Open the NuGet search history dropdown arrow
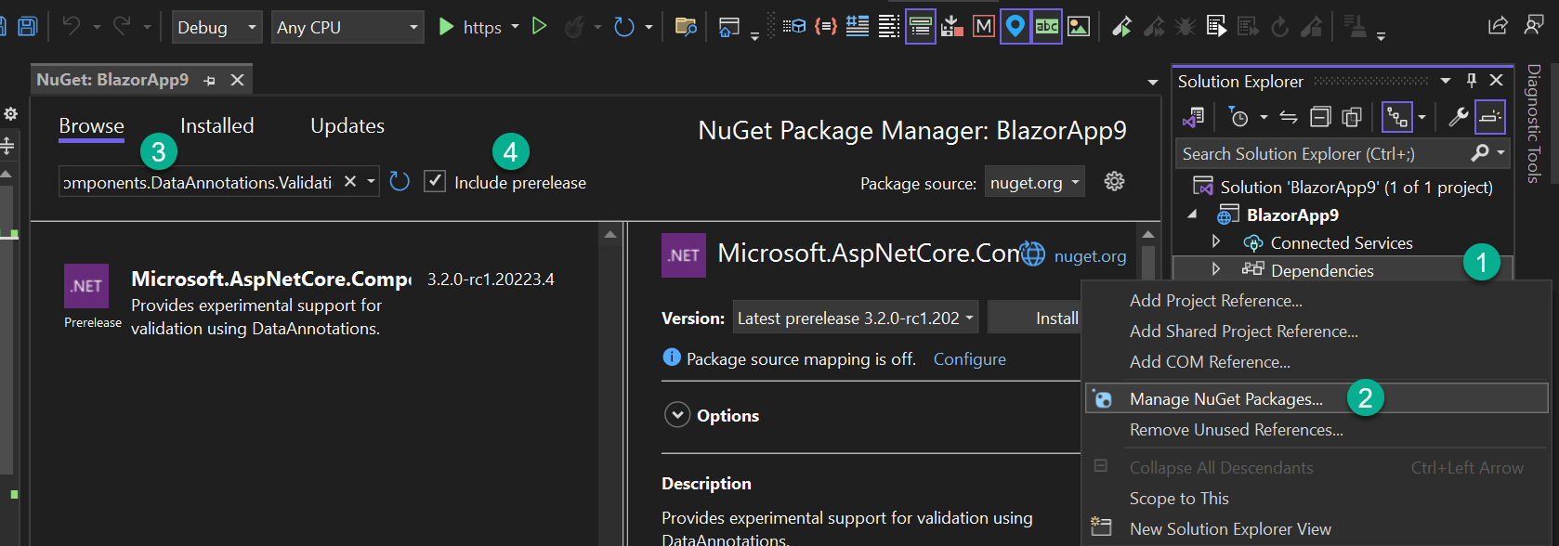This screenshot has width=1559, height=546. coord(371,181)
